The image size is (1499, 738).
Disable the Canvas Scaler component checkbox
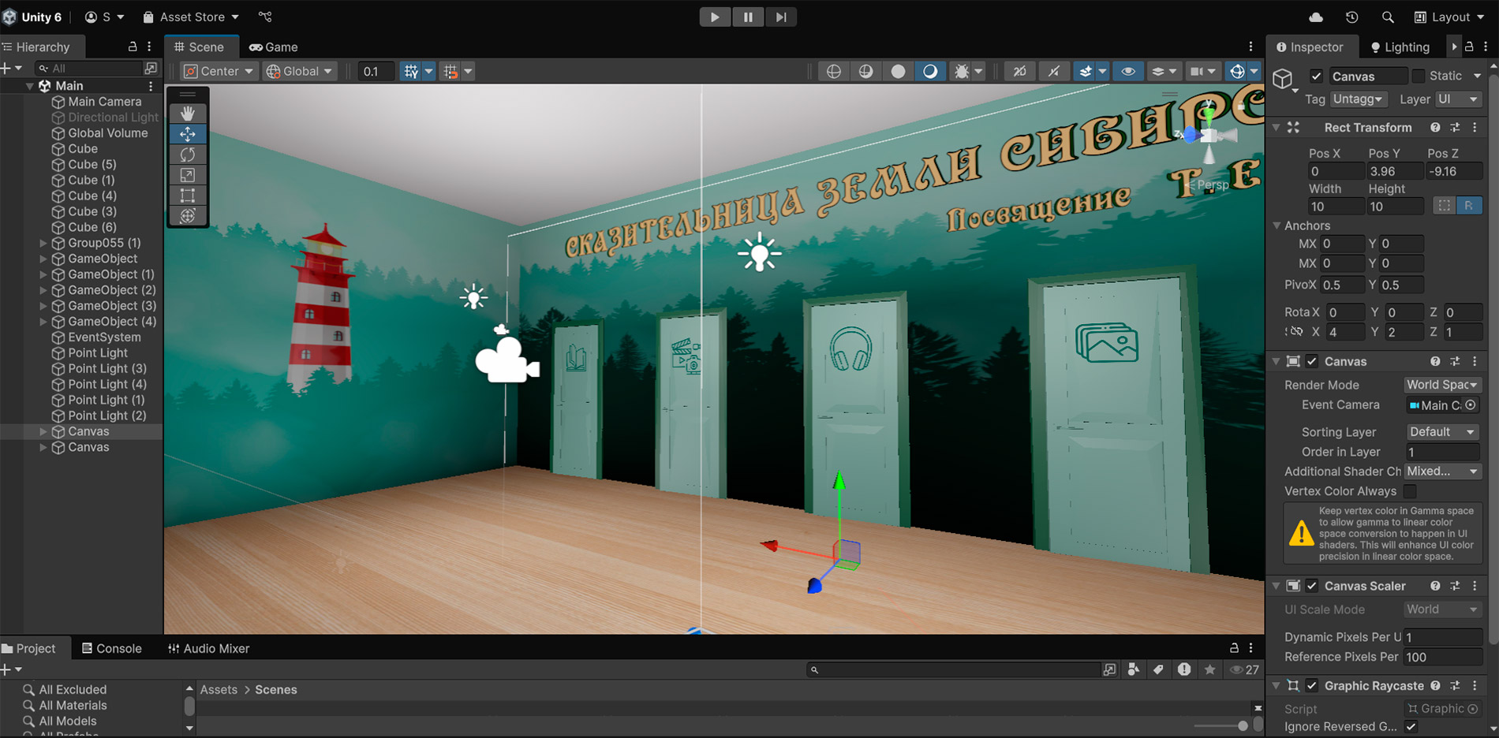[x=1312, y=586]
